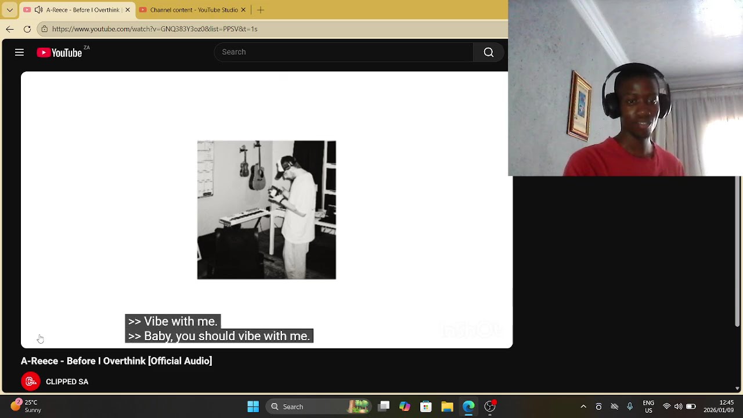This screenshot has width=743, height=418.
Task: Click the YouTube search magnifier button
Action: (489, 52)
